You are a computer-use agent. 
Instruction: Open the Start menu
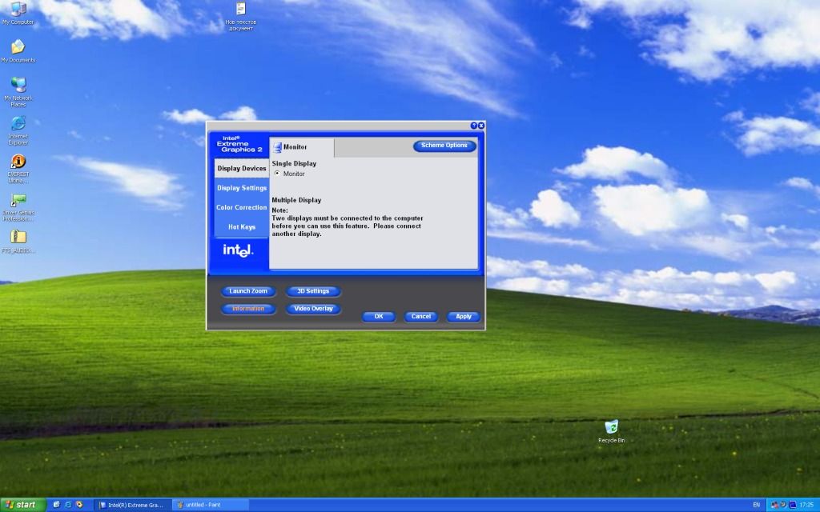pos(23,505)
